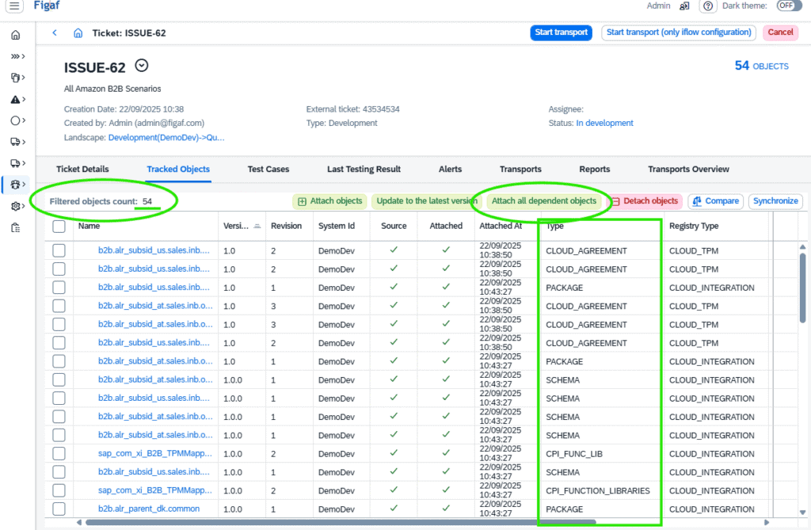Click the 54 OBJECTS counter link
Image resolution: width=811 pixels, height=530 pixels.
(761, 66)
